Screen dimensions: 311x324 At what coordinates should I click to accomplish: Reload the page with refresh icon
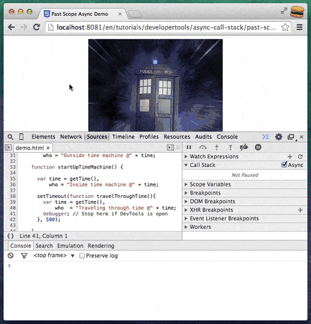pos(37,27)
